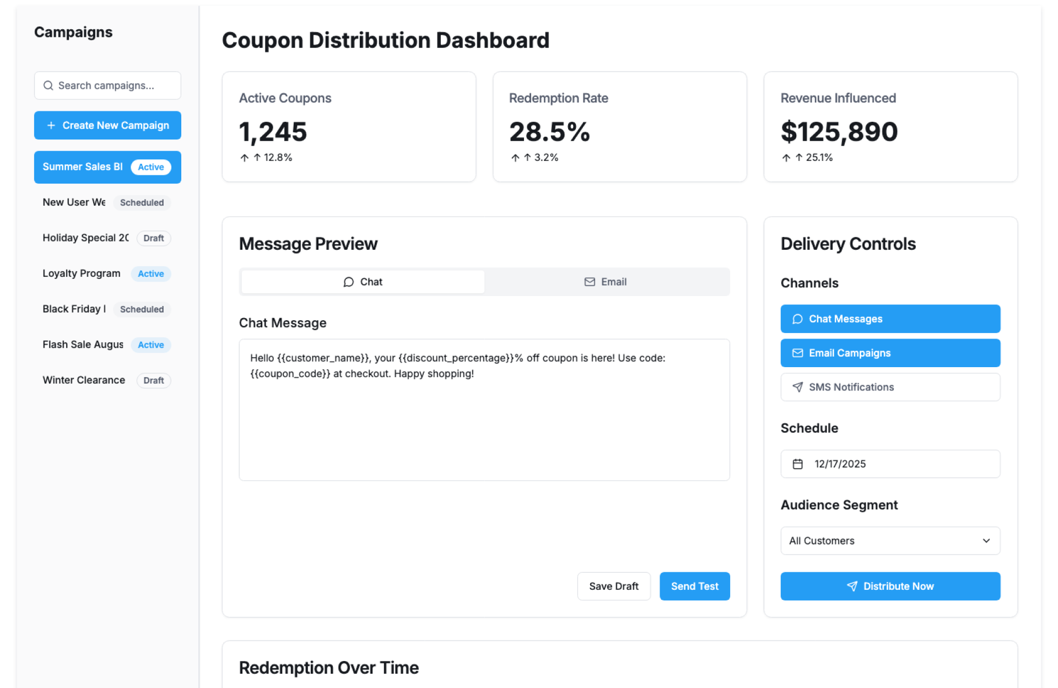Click the search magnifier icon in sidebar

pos(48,85)
